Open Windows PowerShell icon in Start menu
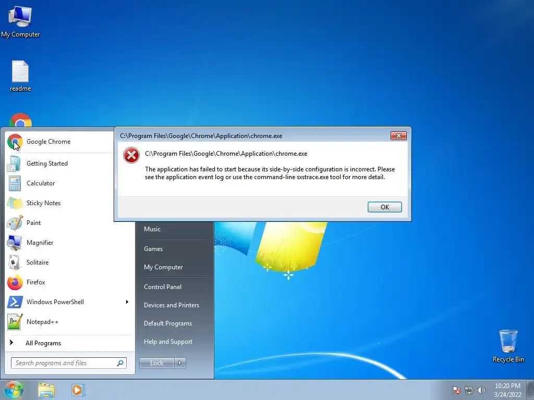The image size is (534, 400). tap(15, 302)
